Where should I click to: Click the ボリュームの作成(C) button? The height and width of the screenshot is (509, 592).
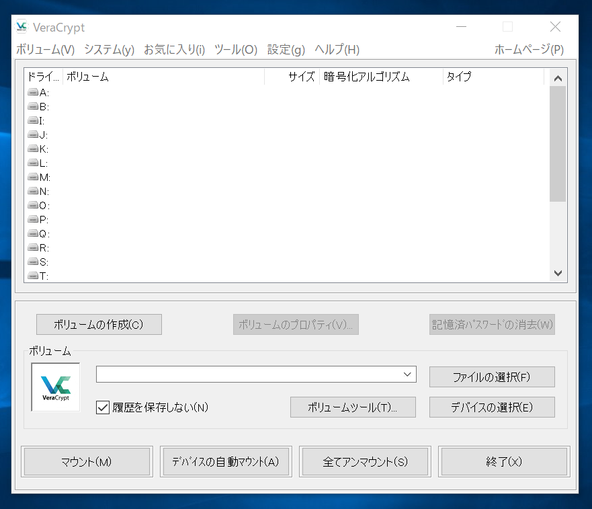click(x=99, y=325)
